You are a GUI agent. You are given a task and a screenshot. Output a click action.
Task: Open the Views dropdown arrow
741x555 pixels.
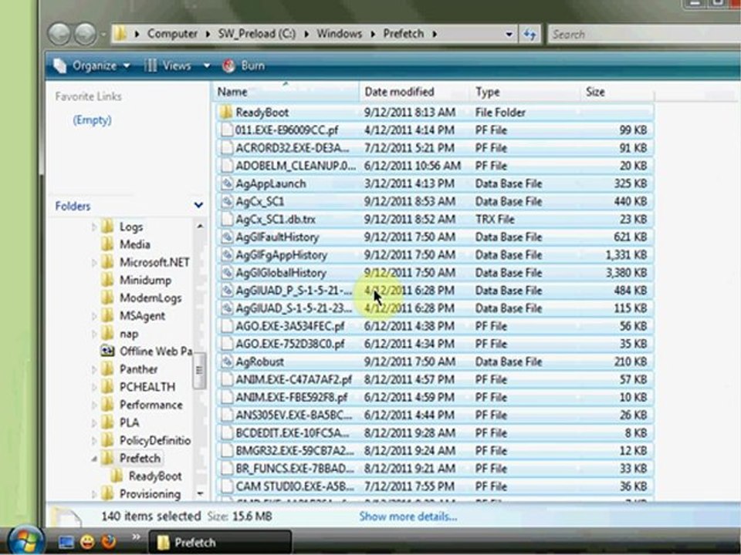point(207,66)
